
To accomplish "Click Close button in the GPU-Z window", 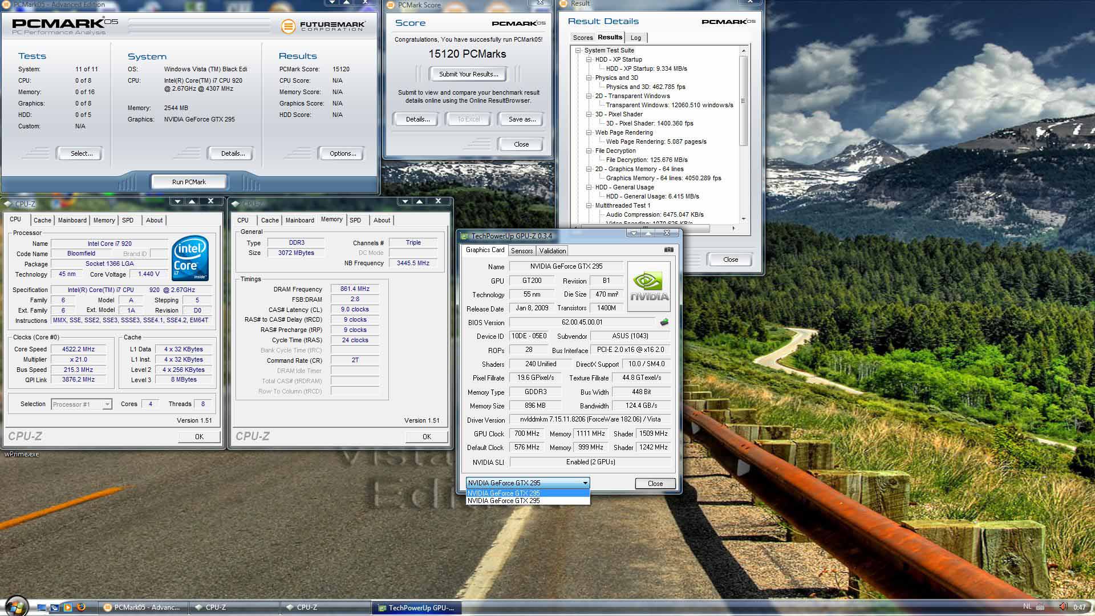I will pos(655,484).
